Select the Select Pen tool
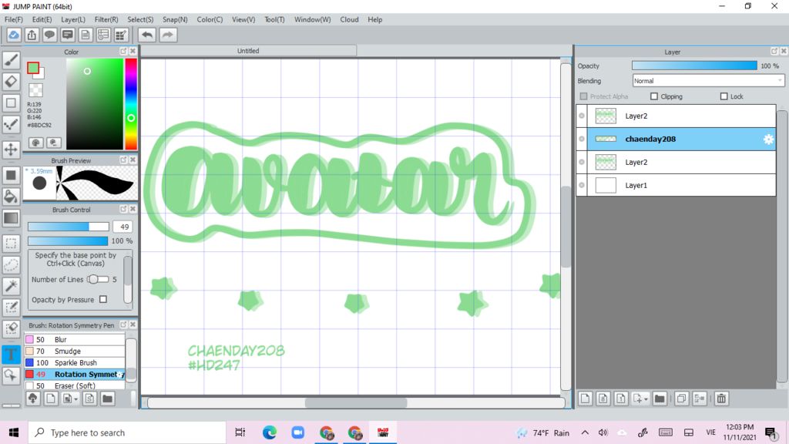The height and width of the screenshot is (444, 789). (11, 308)
